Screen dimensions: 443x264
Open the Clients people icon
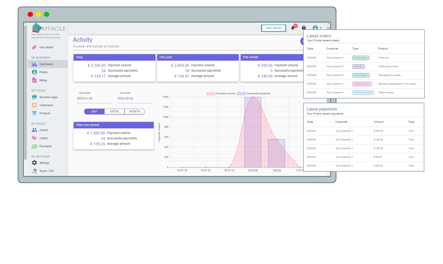click(34, 130)
